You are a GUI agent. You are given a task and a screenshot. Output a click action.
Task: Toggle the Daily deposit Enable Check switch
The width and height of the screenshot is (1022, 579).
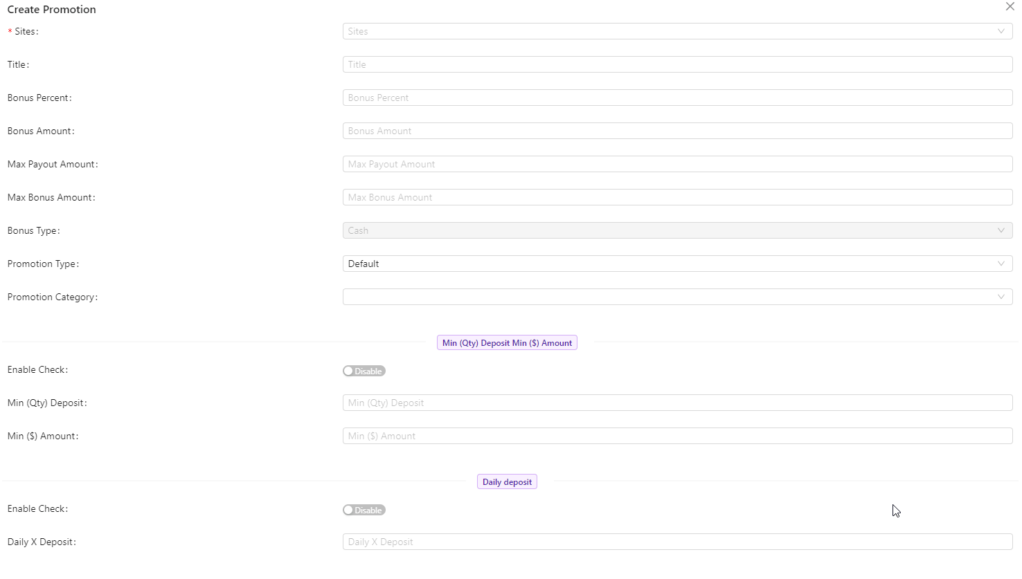[x=364, y=511]
